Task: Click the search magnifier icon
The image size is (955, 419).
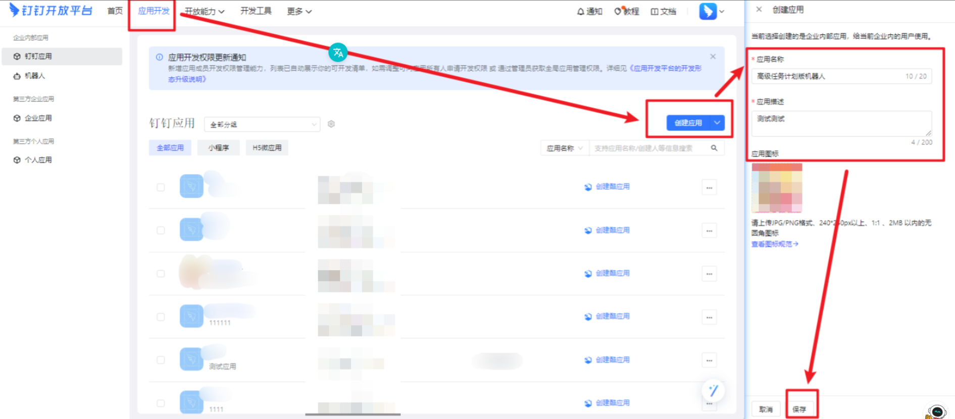Action: pos(714,148)
